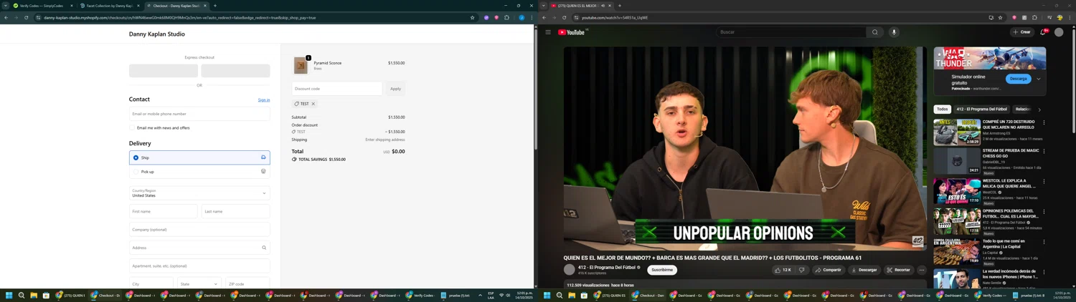
Task: Click the First name field
Action: 164,211
